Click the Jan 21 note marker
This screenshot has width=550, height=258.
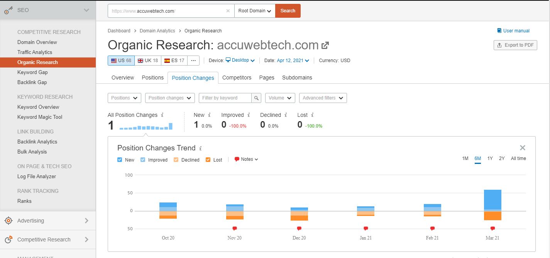point(366,229)
